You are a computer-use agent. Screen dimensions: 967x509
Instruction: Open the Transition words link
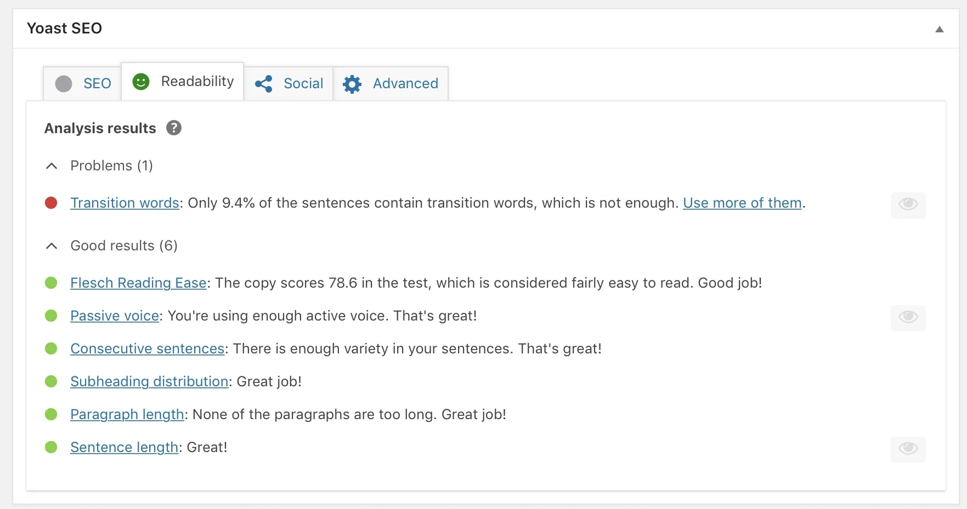[x=125, y=203]
